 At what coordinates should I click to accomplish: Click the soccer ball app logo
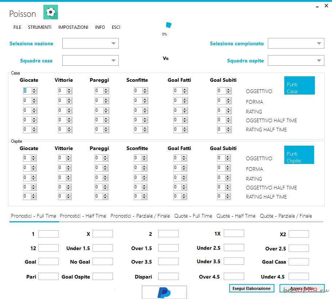[x=51, y=12]
